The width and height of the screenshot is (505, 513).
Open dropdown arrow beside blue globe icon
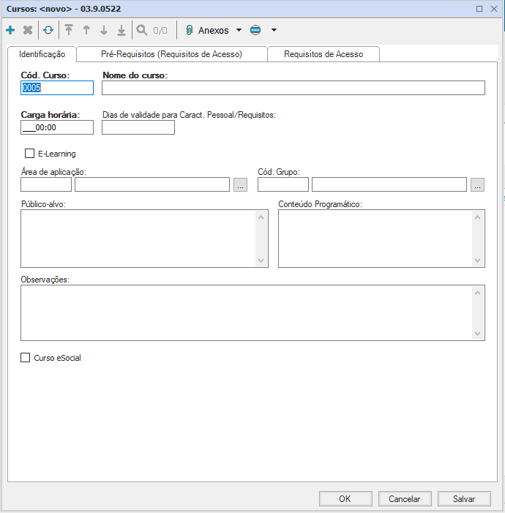pos(274,31)
